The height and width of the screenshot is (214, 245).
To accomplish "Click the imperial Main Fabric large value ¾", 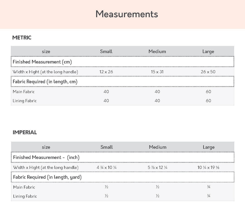I will [209, 187].
